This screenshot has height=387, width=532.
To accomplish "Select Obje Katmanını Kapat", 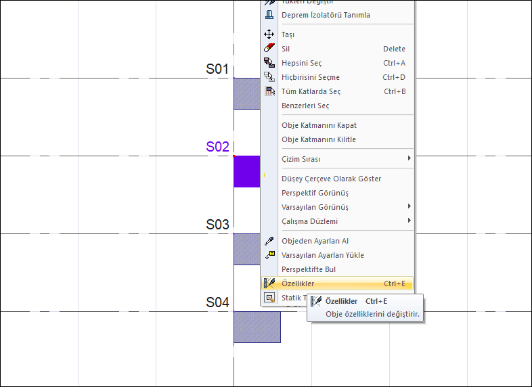I will tap(338, 125).
